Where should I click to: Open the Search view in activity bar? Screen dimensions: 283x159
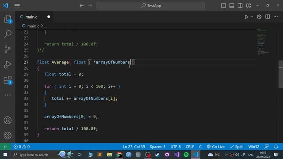point(8,34)
